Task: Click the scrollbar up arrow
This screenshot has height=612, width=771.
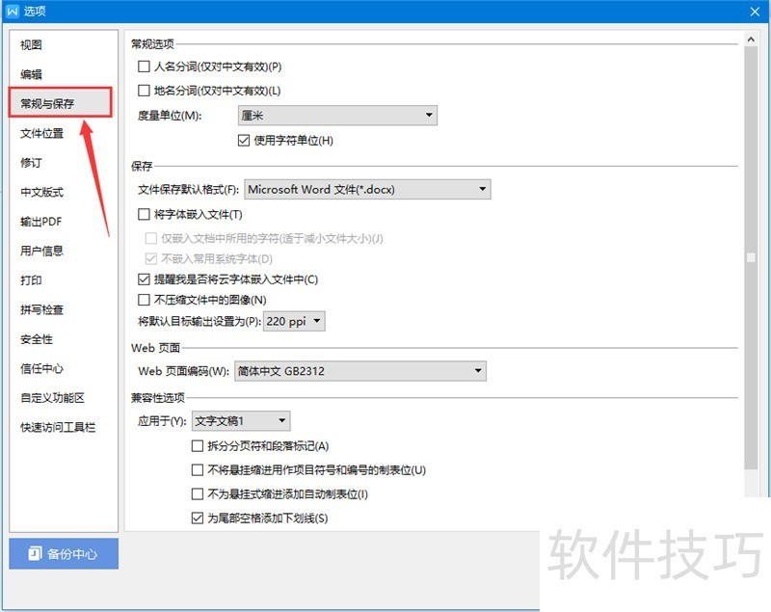Action: (751, 39)
